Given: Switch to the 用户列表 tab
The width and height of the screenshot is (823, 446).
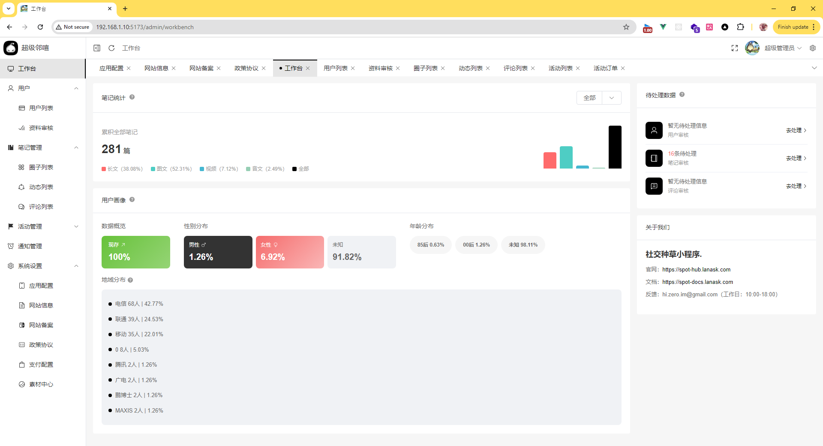Looking at the screenshot, I should pyautogui.click(x=335, y=68).
